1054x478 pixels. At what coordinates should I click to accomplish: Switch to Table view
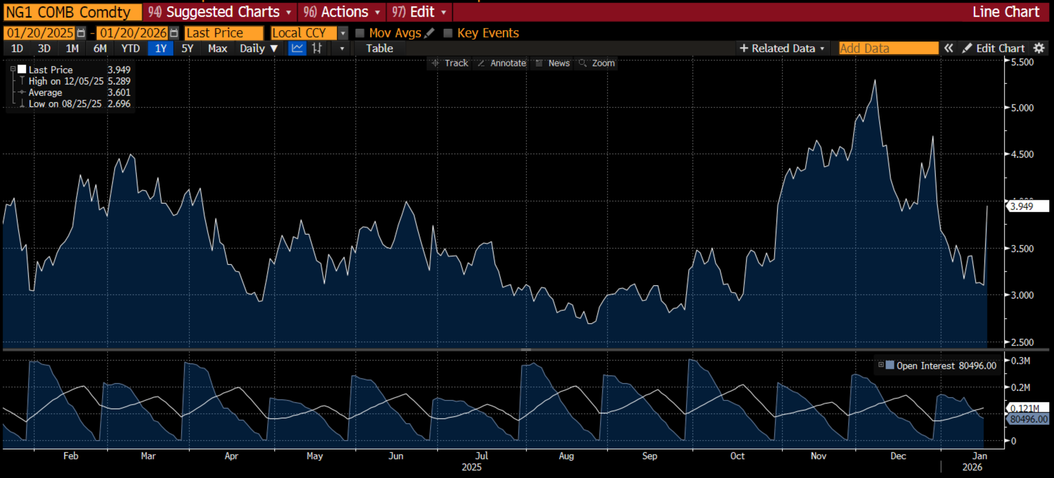379,48
